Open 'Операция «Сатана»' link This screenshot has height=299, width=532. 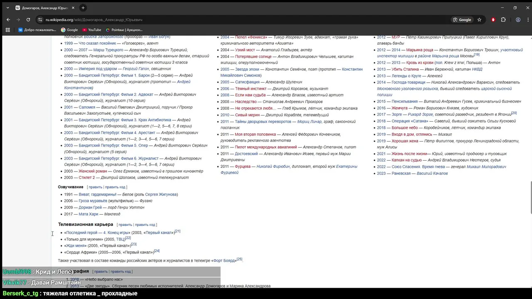point(410,121)
